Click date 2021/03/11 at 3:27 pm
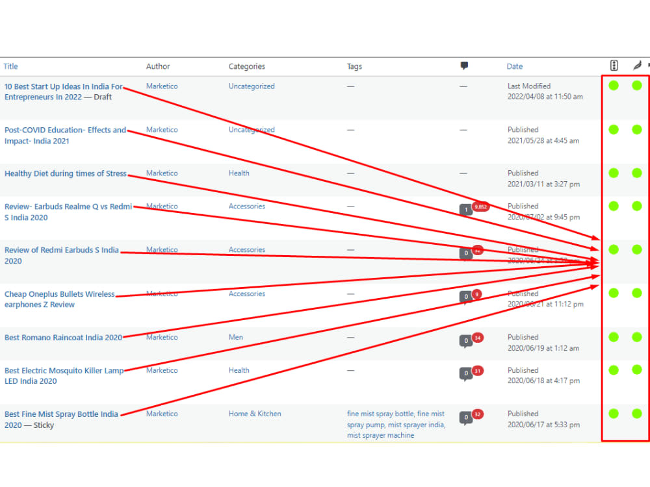This screenshot has height=487, width=650. (x=543, y=184)
